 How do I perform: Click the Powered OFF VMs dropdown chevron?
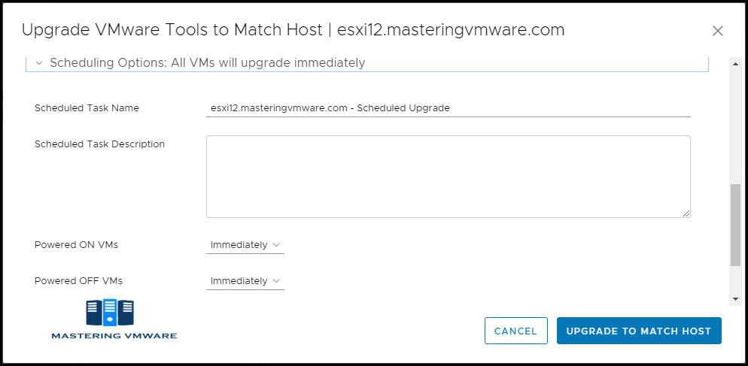[275, 281]
